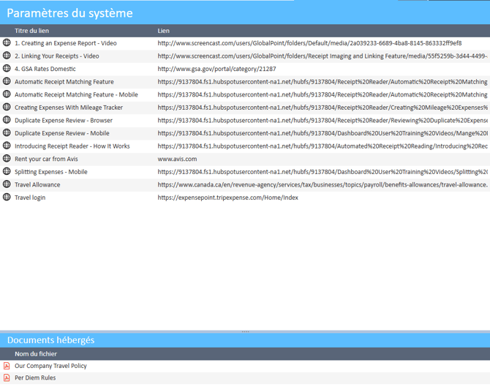
Task: Click the Splitting%20 training video URL
Action: pos(323,172)
